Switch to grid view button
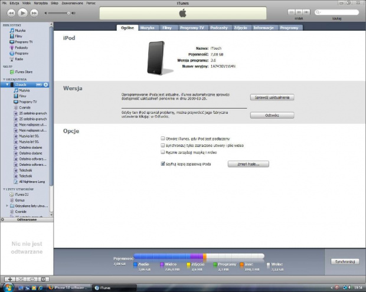 [x=299, y=12]
